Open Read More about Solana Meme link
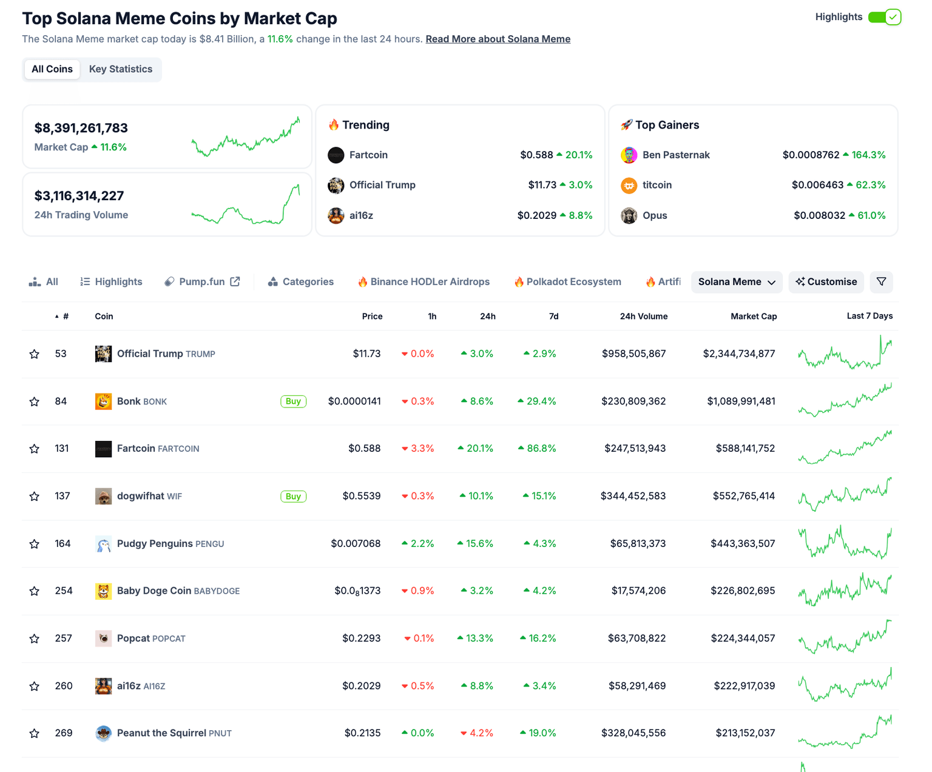The width and height of the screenshot is (932, 772). coord(498,39)
